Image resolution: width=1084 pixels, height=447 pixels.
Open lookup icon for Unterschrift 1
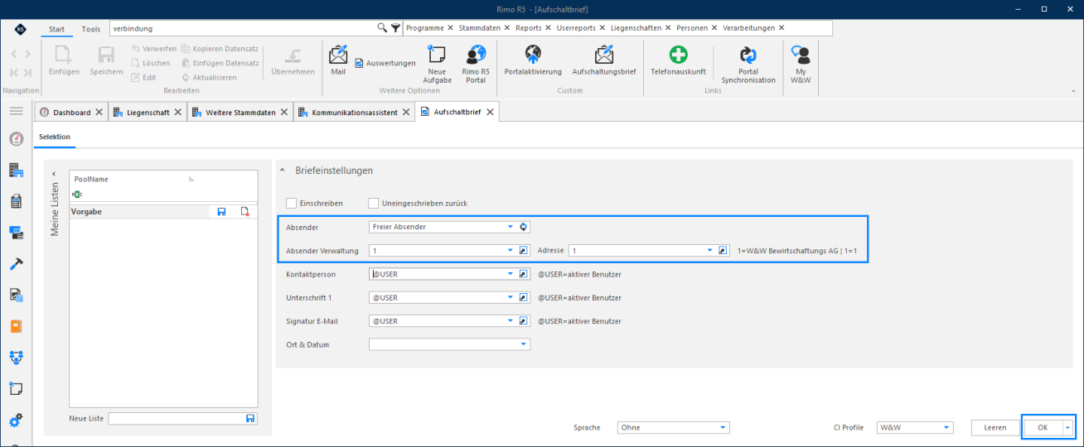524,297
